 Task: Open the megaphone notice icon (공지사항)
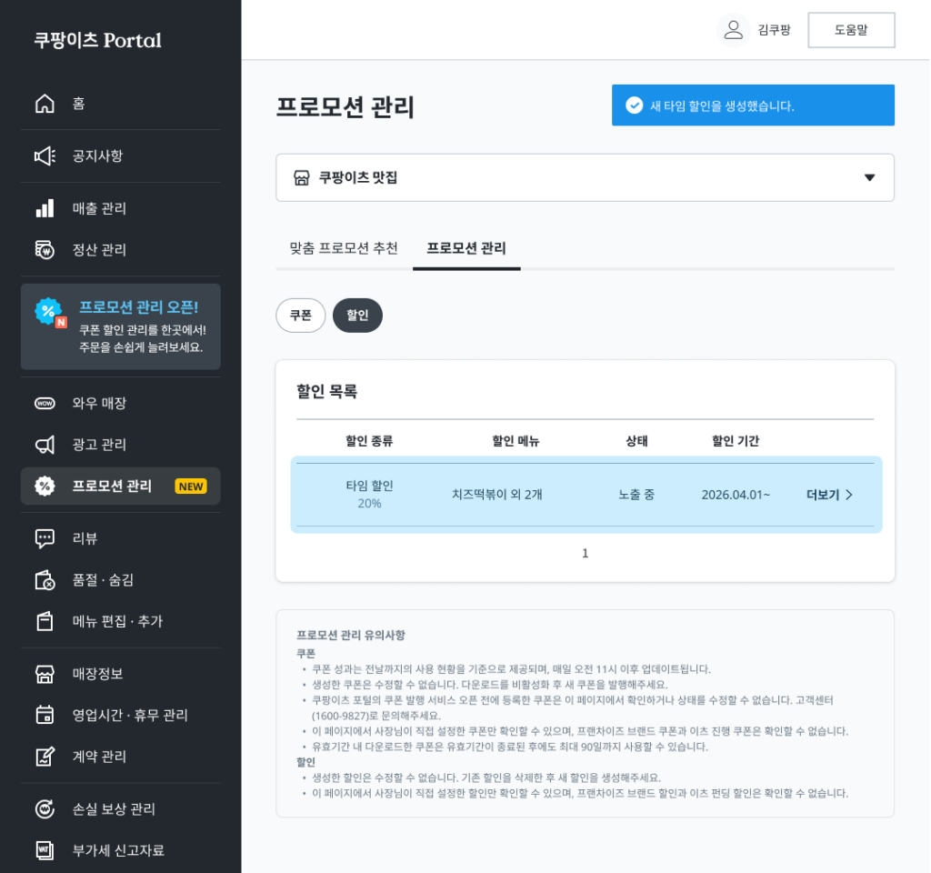45,156
